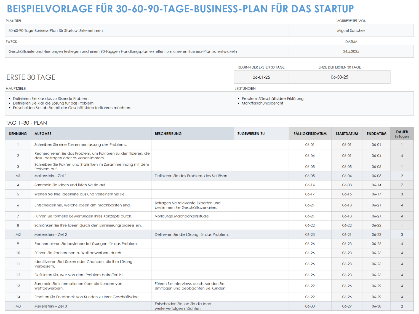Viewport: 419px width, 314px height.
Task: Click the 'M2' ID cell
Action: pos(18,234)
